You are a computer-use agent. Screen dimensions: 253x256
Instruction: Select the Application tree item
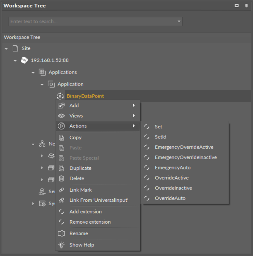70,84
